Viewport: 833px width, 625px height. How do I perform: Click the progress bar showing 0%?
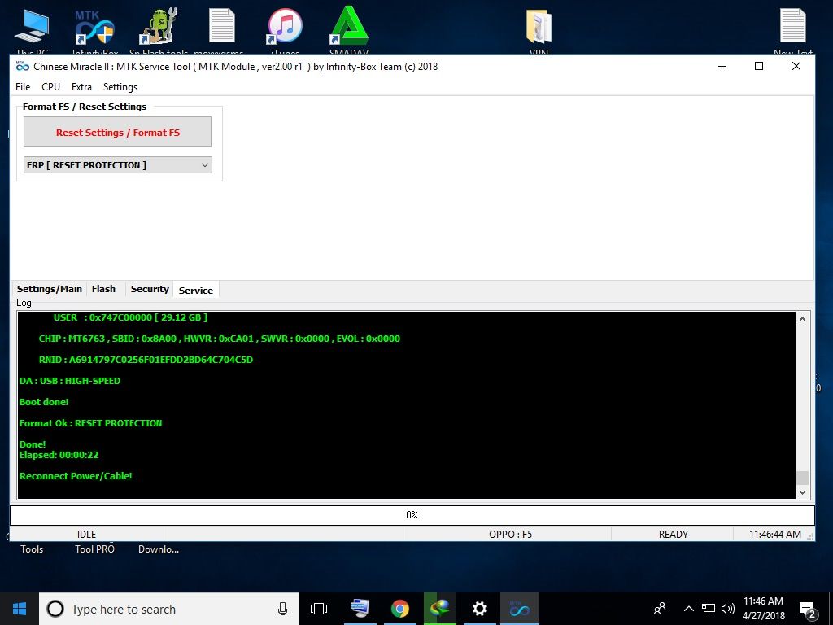pyautogui.click(x=412, y=515)
